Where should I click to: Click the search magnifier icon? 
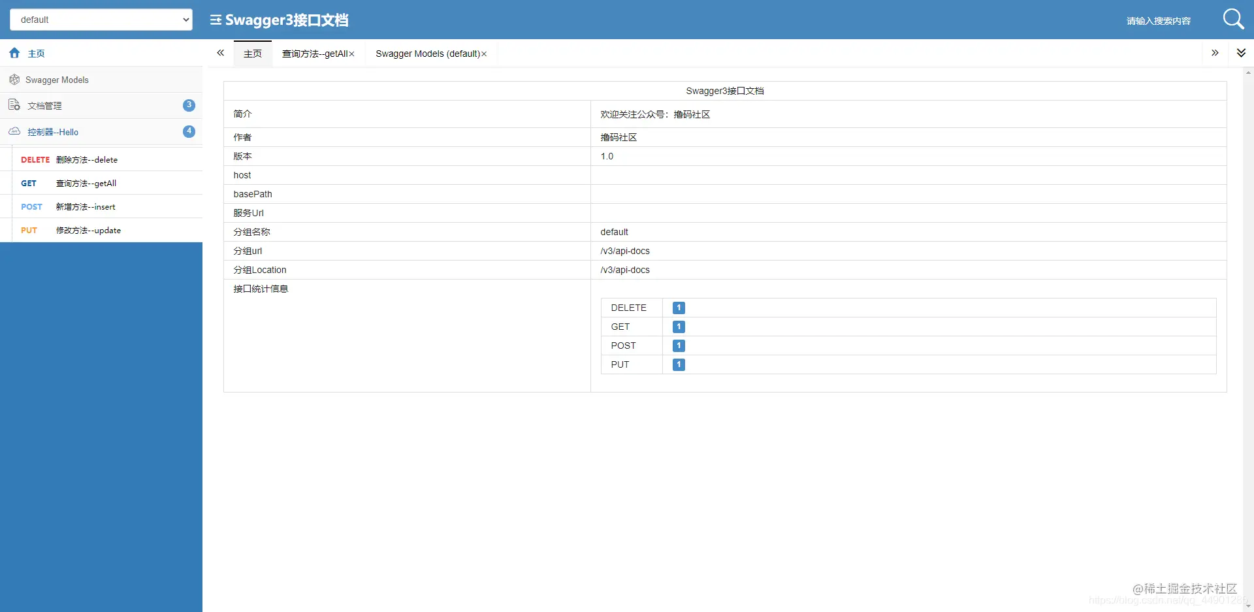click(1233, 19)
